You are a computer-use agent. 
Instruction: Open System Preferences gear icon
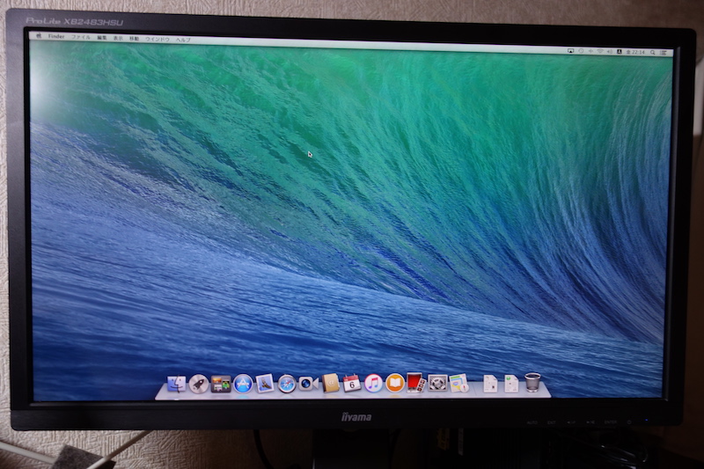[437, 384]
